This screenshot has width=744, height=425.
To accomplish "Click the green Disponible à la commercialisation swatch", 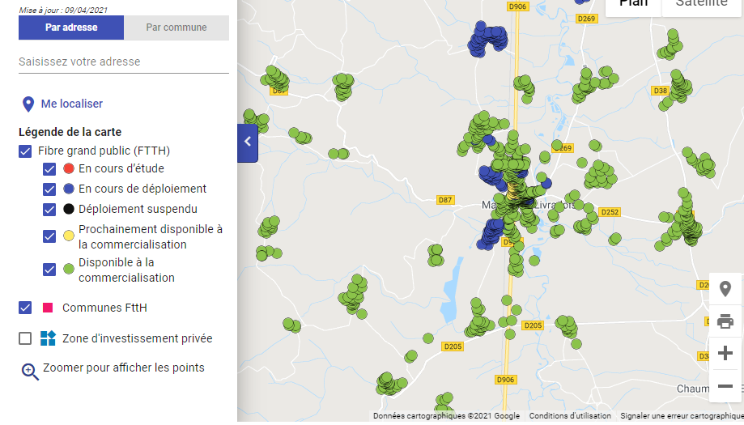I will (69, 269).
